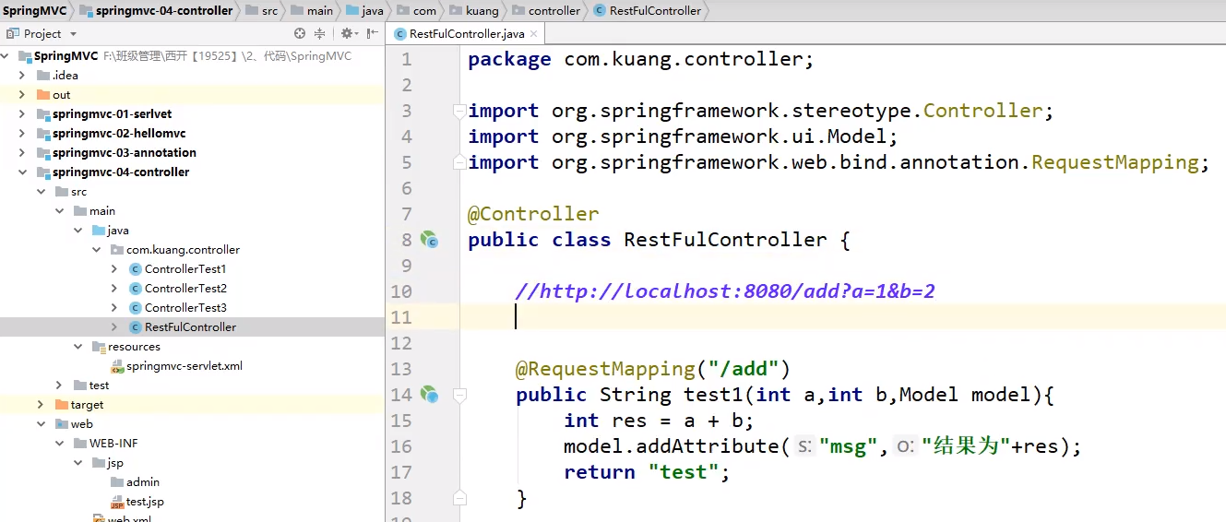Image resolution: width=1226 pixels, height=522 pixels.
Task: Click kuang in the navigation bar
Action: point(482,11)
